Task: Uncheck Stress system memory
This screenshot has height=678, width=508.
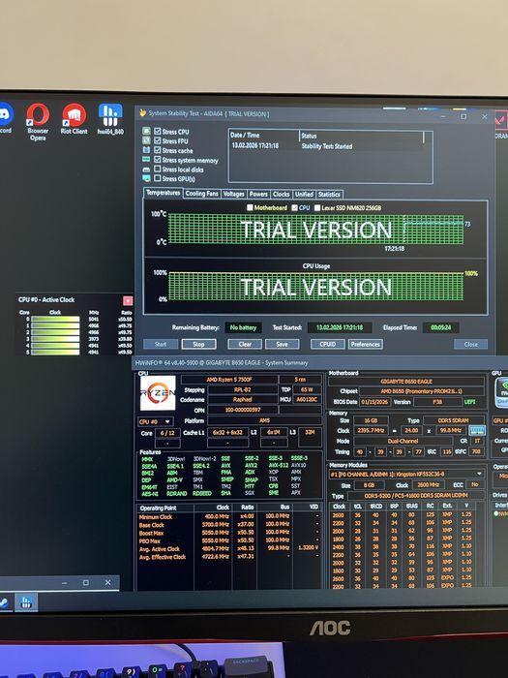Action: pos(158,160)
